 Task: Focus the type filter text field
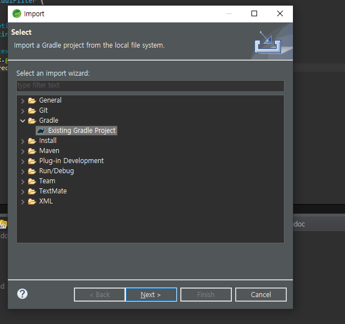[150, 86]
